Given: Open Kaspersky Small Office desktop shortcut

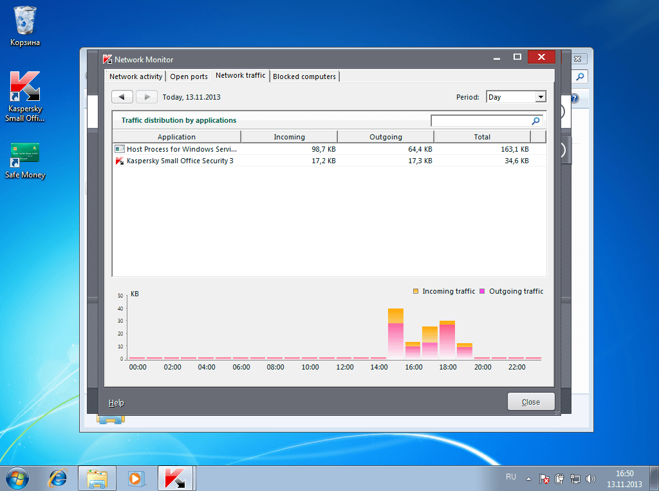Looking at the screenshot, I should [x=25, y=96].
